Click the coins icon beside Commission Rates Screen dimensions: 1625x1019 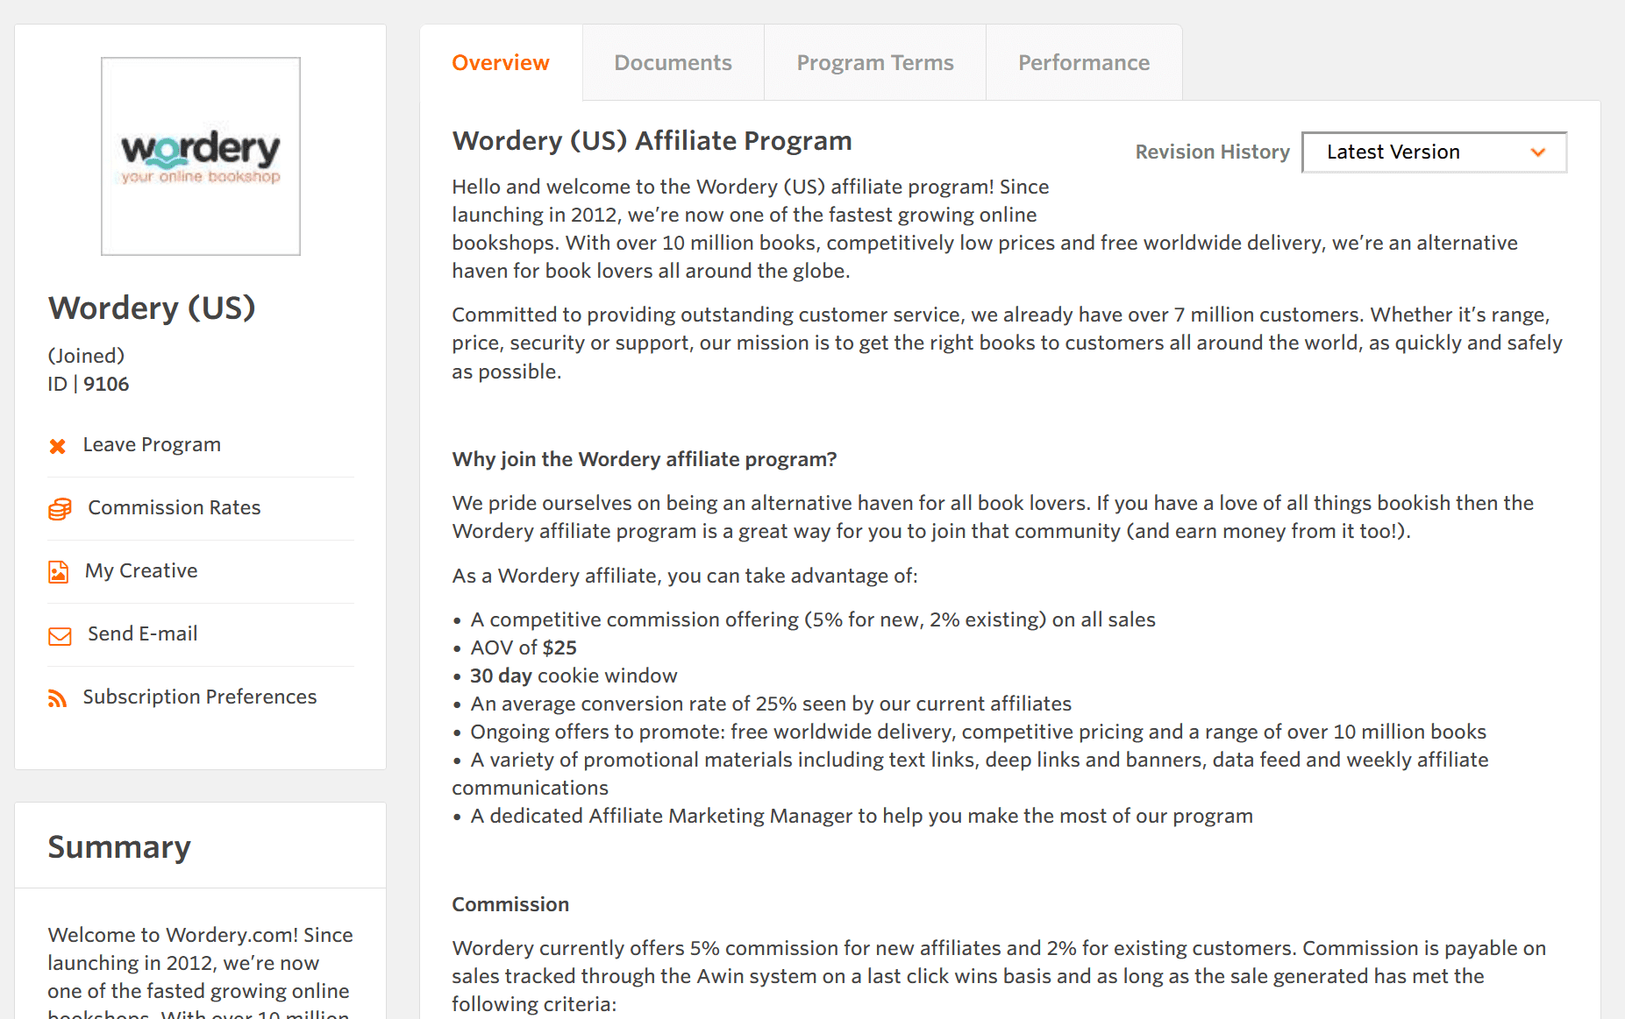click(x=60, y=509)
